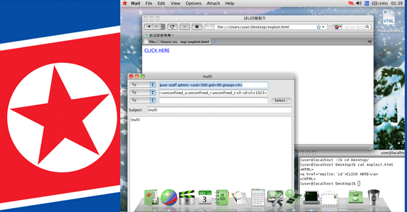Click the magnifier search icon in browser
The width and height of the screenshot is (407, 212).
pos(367,27)
